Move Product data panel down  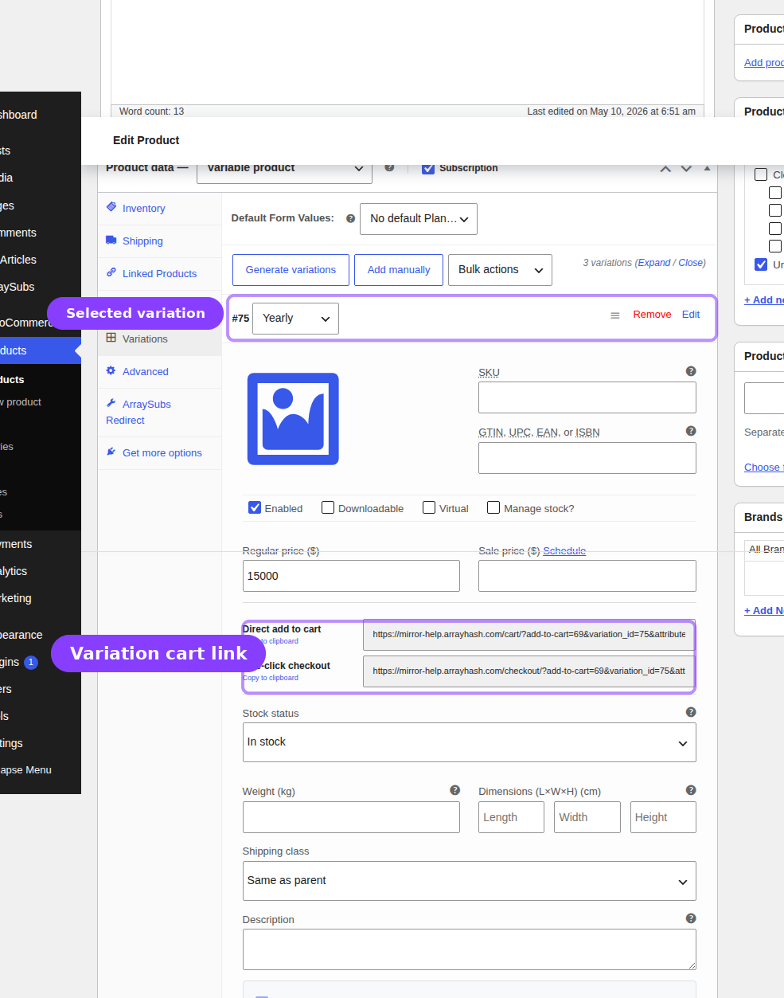[x=686, y=169]
